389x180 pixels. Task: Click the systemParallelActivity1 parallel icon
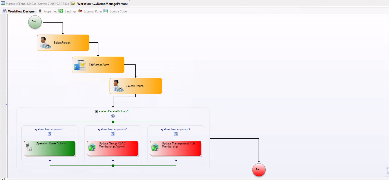(x=113, y=116)
